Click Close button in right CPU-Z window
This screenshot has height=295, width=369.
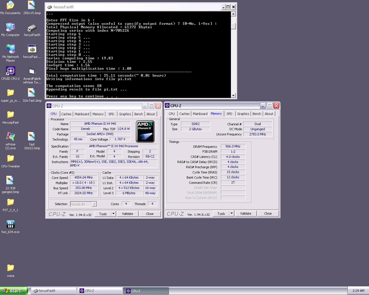[x=268, y=213]
